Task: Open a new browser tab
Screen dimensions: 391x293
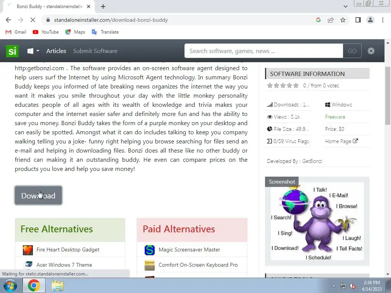Action: [x=103, y=6]
